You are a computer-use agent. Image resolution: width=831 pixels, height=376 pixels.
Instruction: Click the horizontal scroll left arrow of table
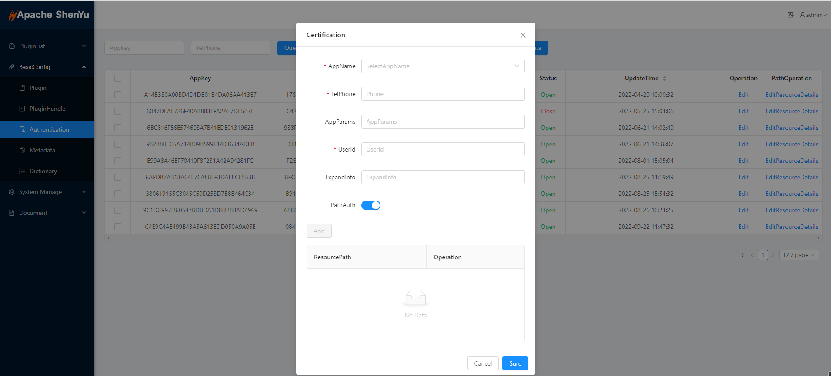[108, 238]
